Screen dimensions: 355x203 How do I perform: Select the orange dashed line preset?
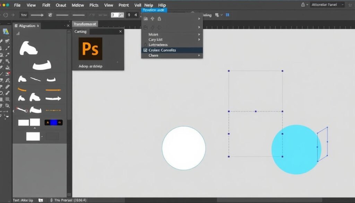(x=53, y=110)
